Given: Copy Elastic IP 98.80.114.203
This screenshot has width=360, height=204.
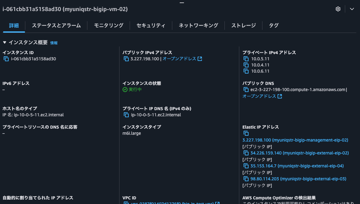Looking at the screenshot, I should (x=246, y=179).
